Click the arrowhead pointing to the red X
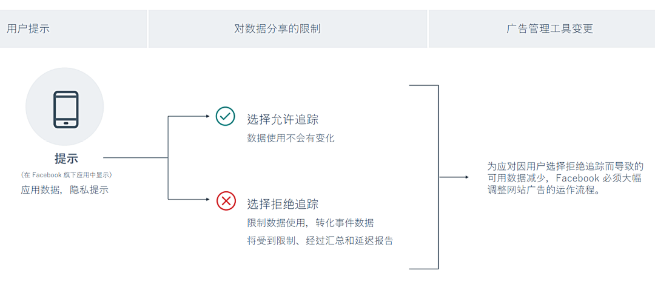Image resolution: width=655 pixels, height=282 pixels. click(209, 199)
